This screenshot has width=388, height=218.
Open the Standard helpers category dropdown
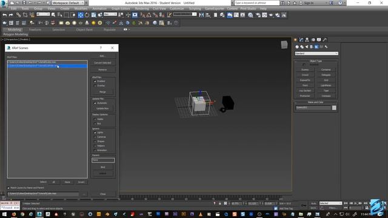316,53
